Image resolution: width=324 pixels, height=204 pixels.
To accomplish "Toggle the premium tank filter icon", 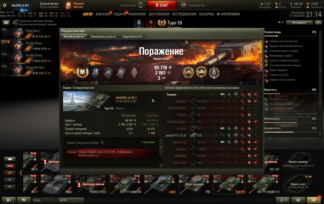I will [x=10, y=180].
